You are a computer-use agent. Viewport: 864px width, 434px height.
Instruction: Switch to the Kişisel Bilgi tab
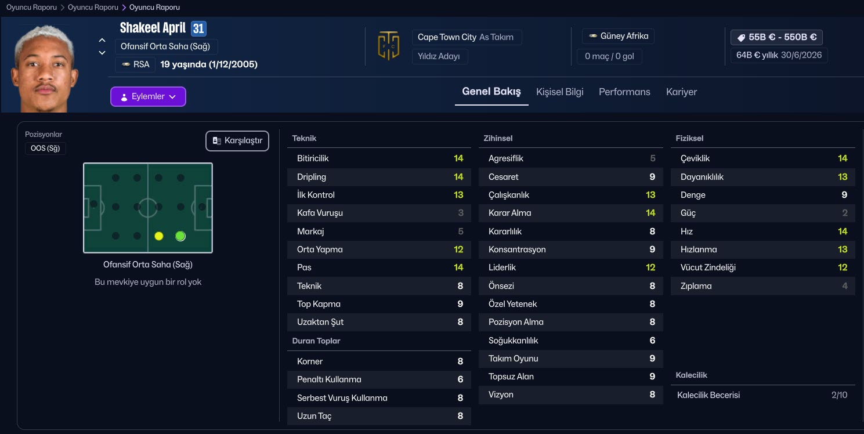pyautogui.click(x=559, y=92)
